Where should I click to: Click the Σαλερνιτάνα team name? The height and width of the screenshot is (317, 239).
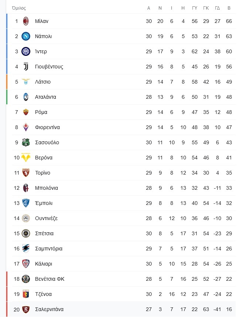pyautogui.click(x=49, y=309)
